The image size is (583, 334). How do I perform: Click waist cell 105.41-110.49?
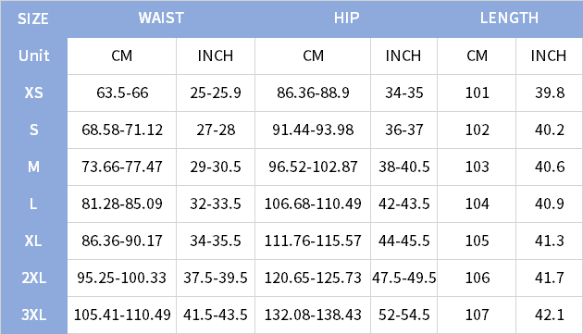click(x=122, y=315)
